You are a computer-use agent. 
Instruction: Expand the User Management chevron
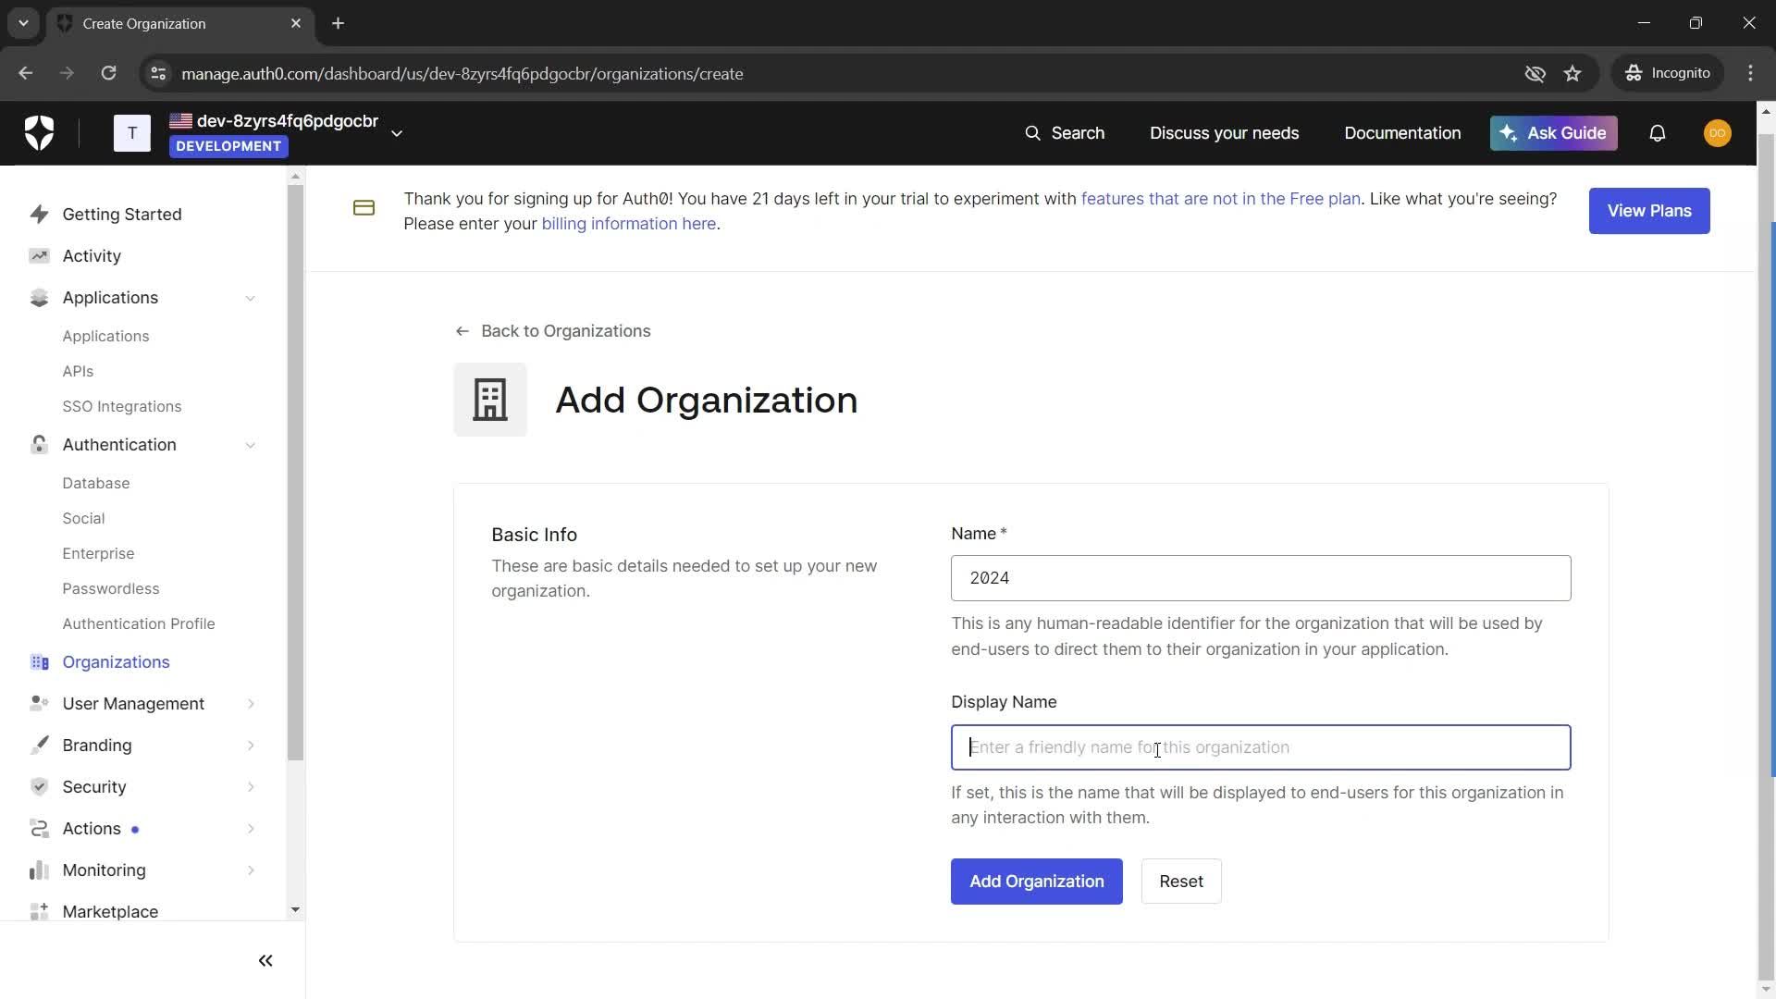coord(251,704)
